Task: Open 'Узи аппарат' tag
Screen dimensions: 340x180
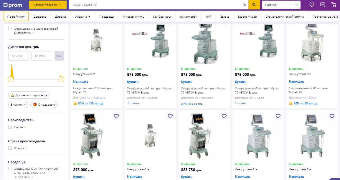Action: (188, 17)
